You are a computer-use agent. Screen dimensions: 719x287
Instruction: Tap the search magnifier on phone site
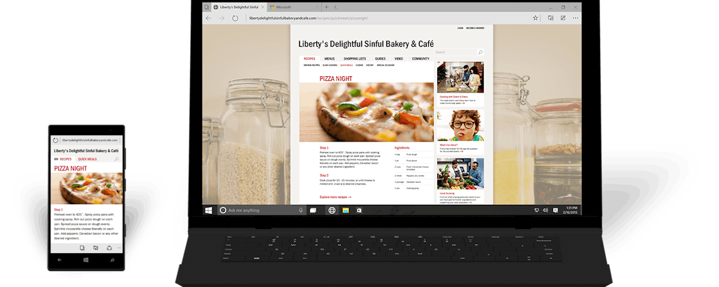(116, 159)
